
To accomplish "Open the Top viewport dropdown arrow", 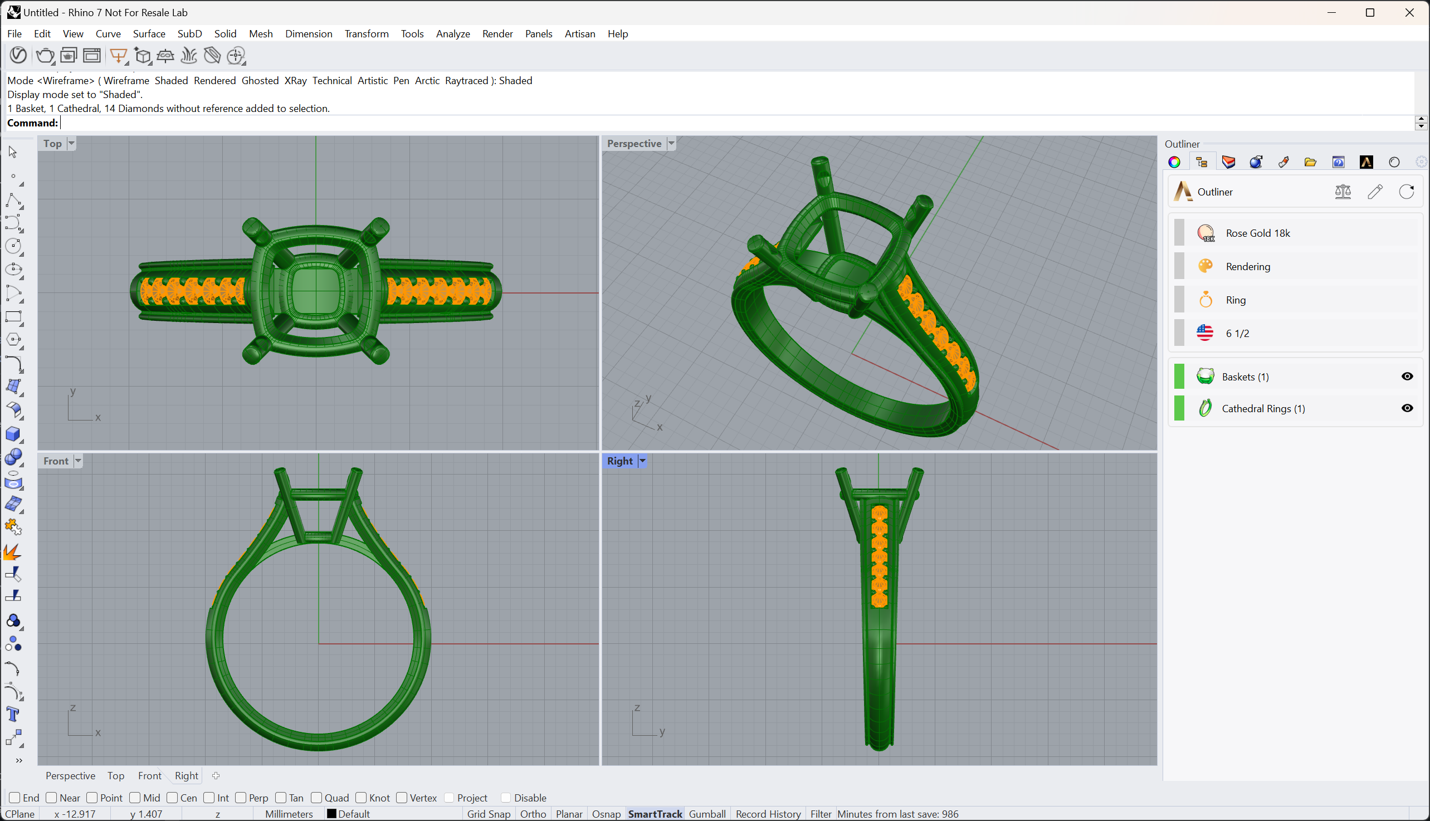I will pyautogui.click(x=72, y=144).
